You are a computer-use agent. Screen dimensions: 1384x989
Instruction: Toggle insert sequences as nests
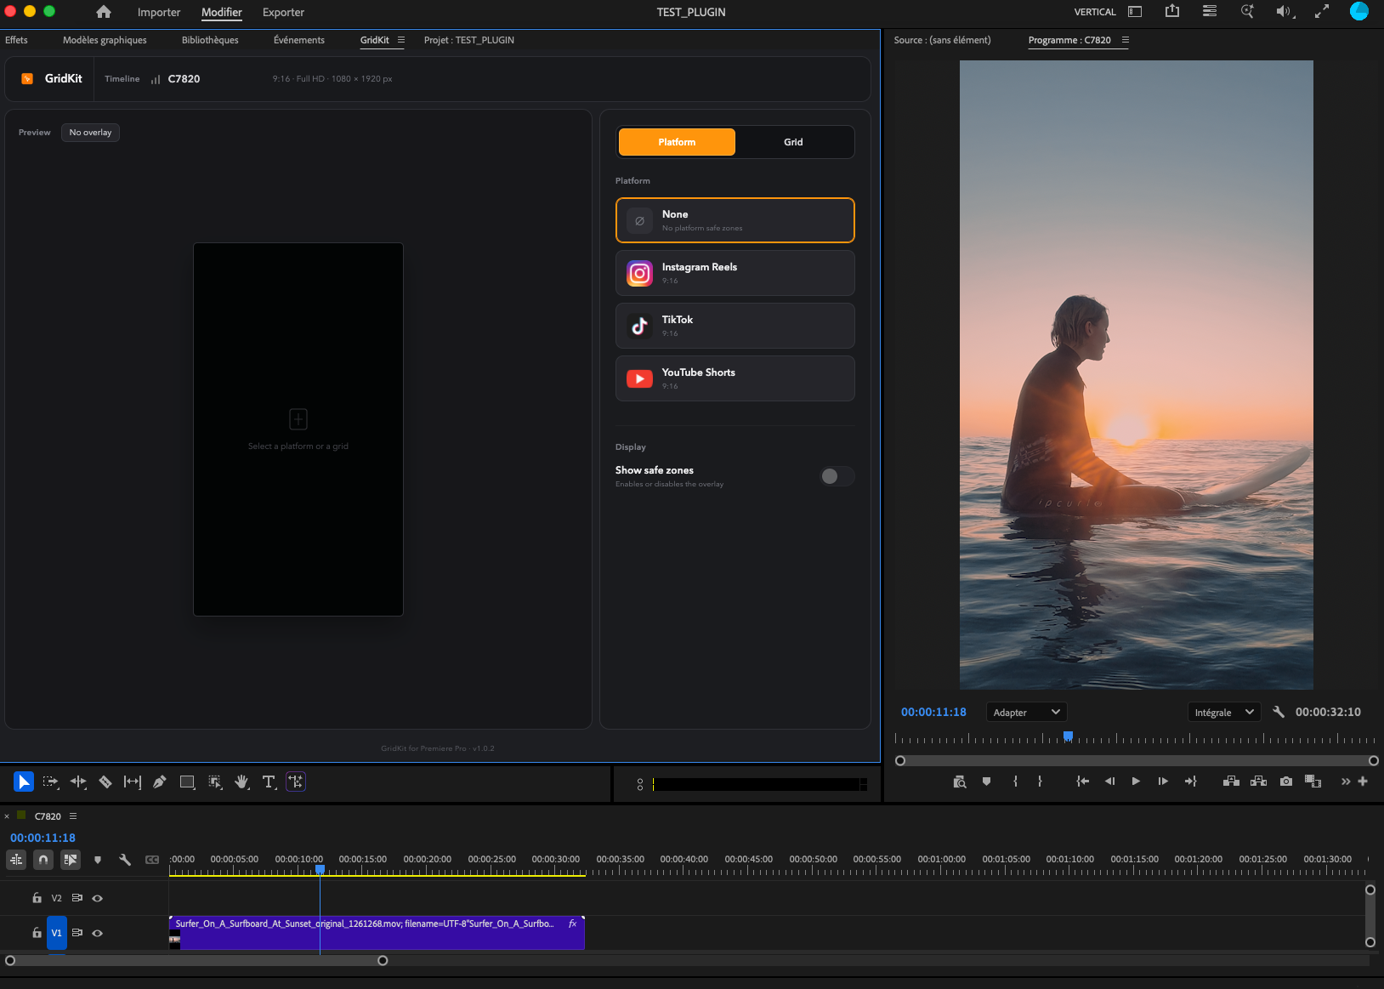[x=16, y=860]
